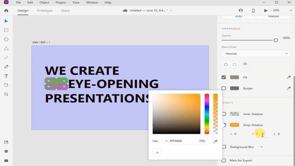Screen dimensions: 295x166
Task: Click the invite user avatar icon
Action: coord(241,11)
